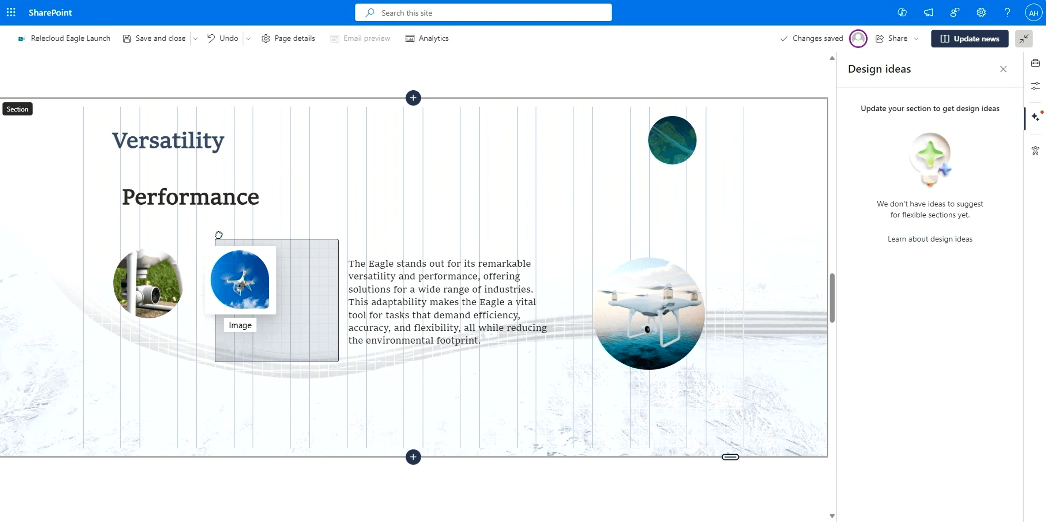The height and width of the screenshot is (522, 1046).
Task: Open Page details from the toolbar
Action: (x=288, y=38)
